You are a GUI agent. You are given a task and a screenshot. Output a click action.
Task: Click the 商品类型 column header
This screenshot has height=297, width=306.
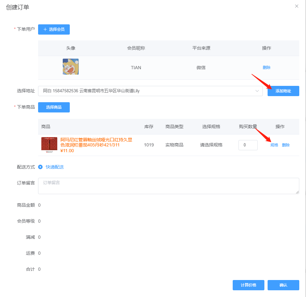tap(174, 127)
